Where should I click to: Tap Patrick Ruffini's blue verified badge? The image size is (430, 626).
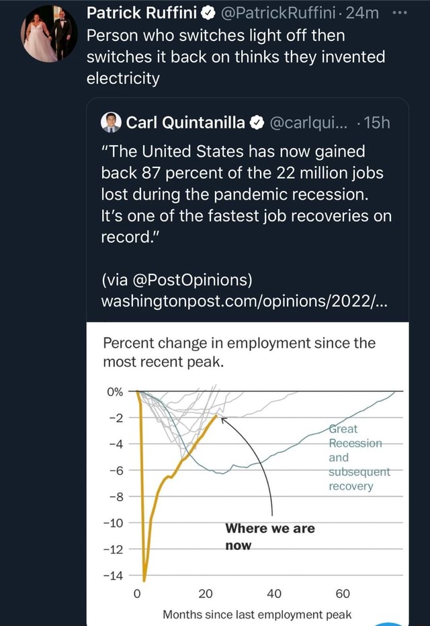tap(209, 13)
